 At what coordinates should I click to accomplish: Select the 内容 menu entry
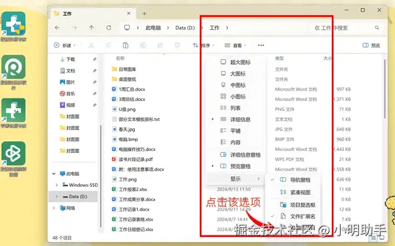[x=235, y=142]
